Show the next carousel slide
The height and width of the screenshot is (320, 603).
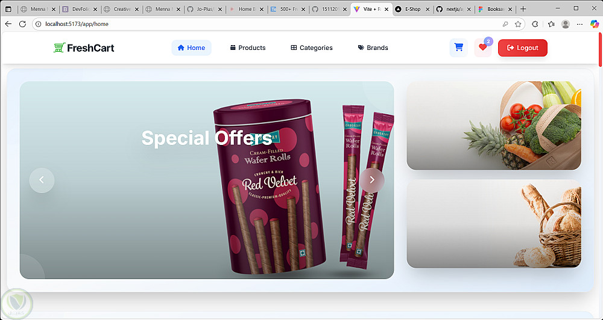click(372, 180)
